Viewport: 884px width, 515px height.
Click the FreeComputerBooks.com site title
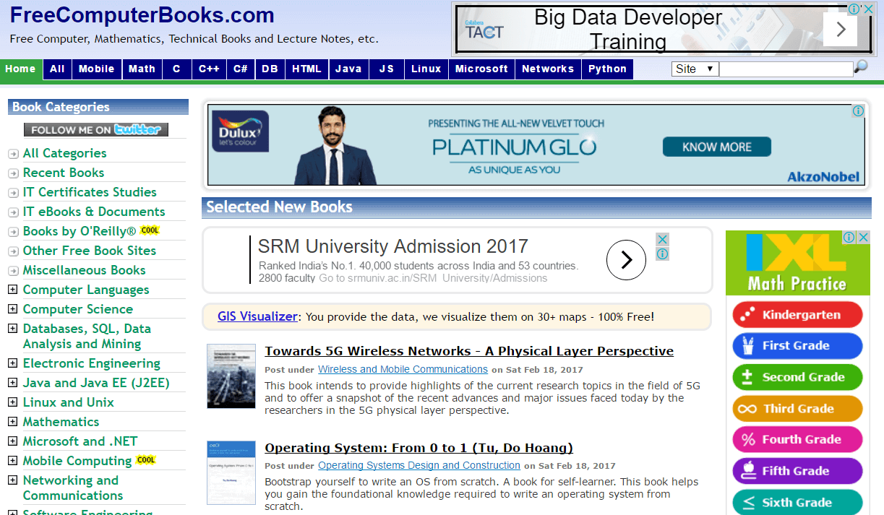(x=142, y=15)
